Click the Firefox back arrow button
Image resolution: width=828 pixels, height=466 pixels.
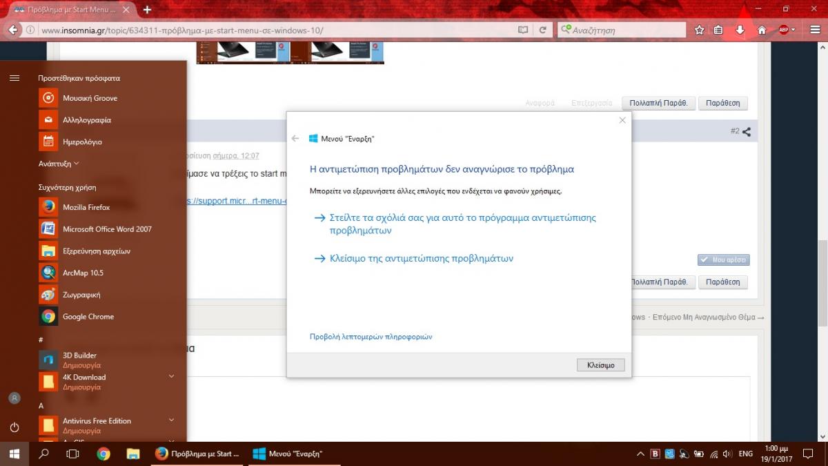point(12,30)
